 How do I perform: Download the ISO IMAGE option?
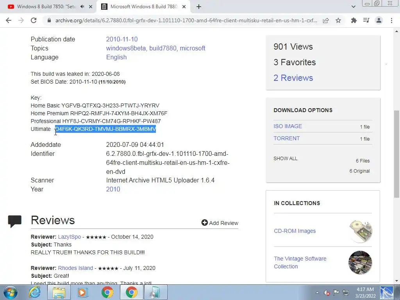click(x=288, y=126)
